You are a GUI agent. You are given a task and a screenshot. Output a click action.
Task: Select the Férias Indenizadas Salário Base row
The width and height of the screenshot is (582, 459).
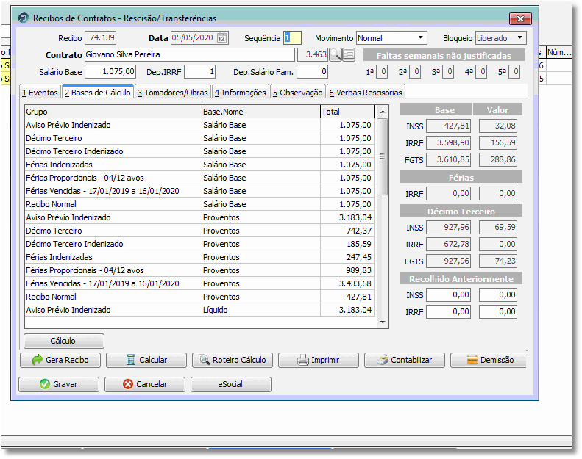pyautogui.click(x=199, y=165)
